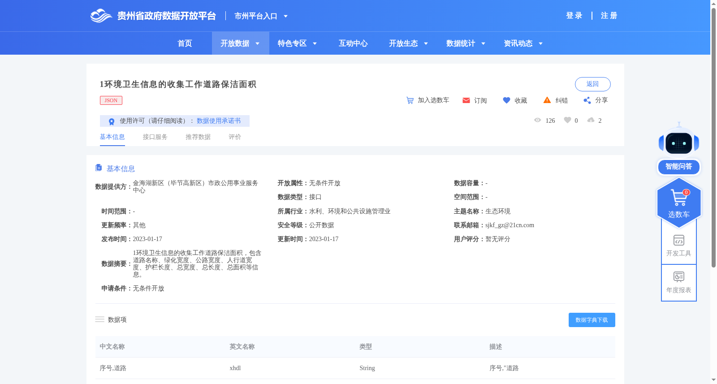Open the 选数车 cart widget
The height and width of the screenshot is (384, 717).
coord(679,203)
